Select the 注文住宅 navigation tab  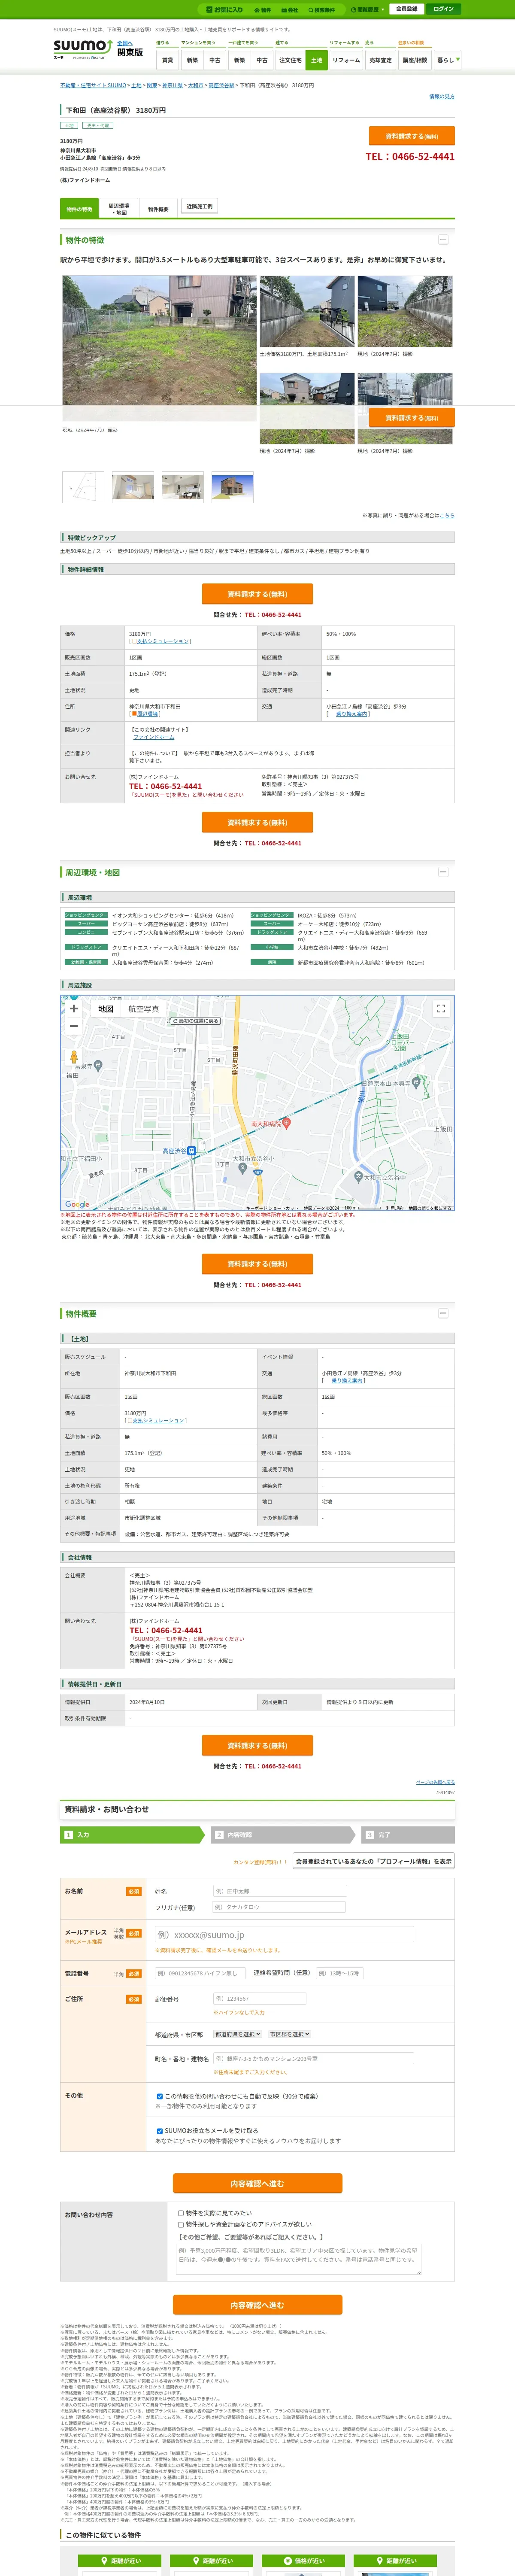[x=290, y=60]
